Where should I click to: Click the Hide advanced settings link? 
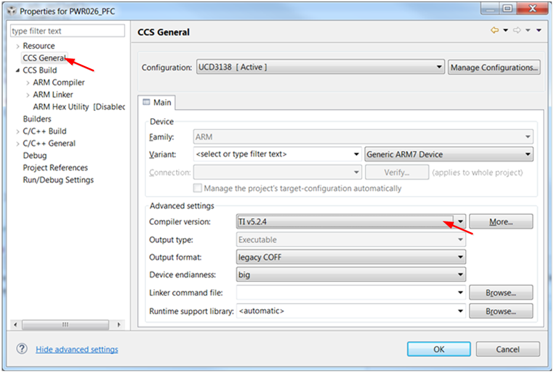tap(77, 350)
